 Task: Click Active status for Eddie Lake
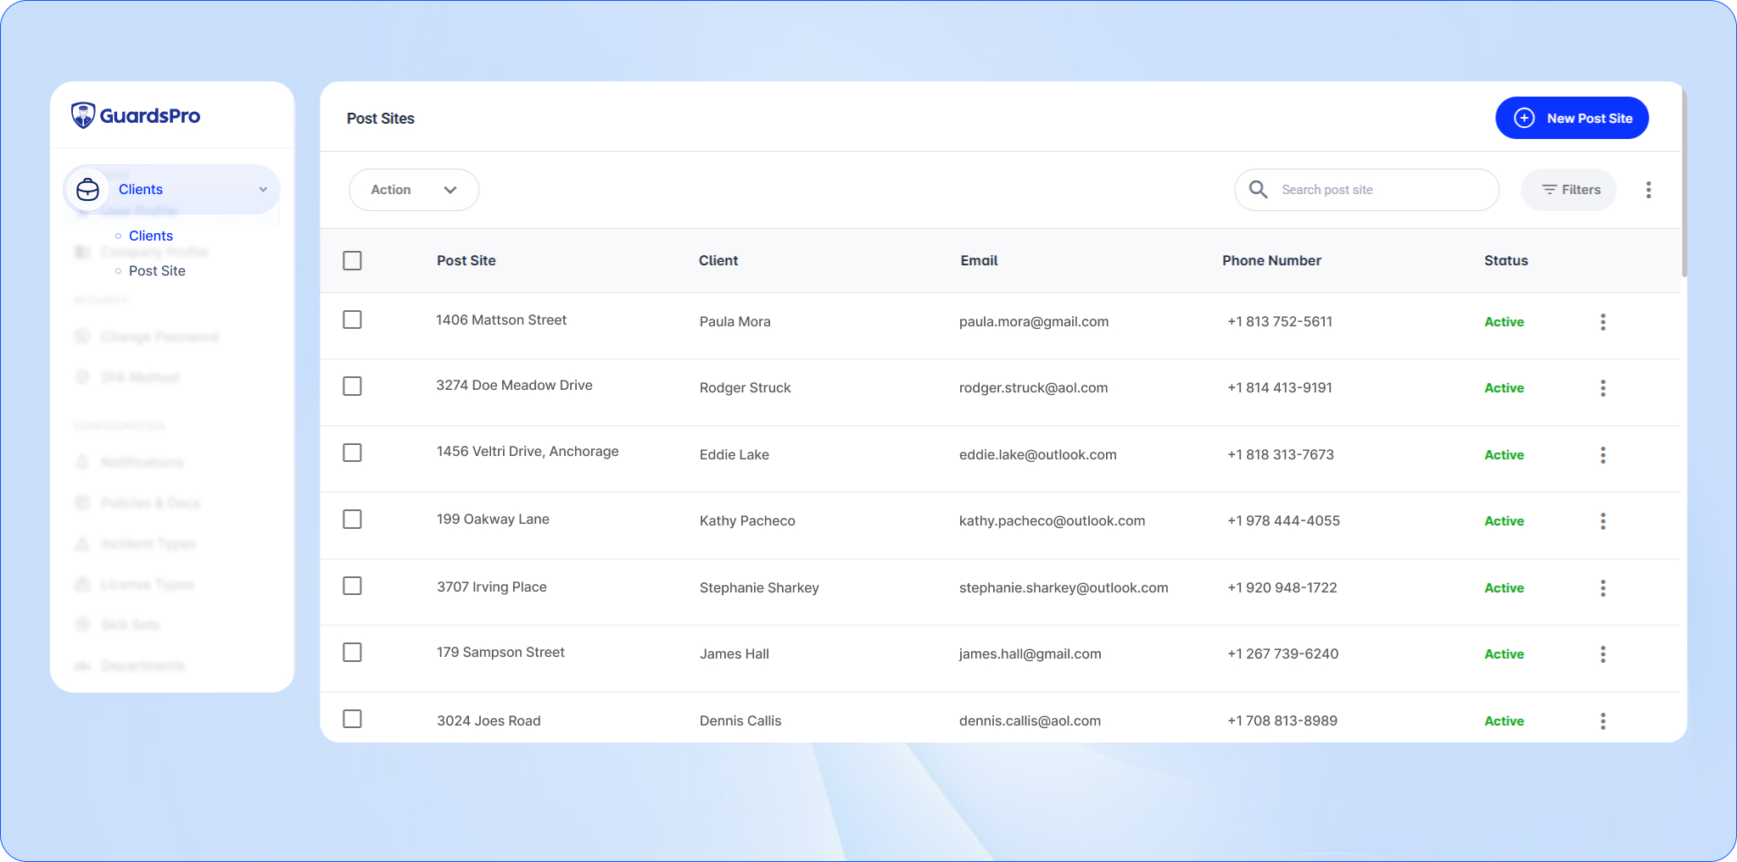(1504, 455)
